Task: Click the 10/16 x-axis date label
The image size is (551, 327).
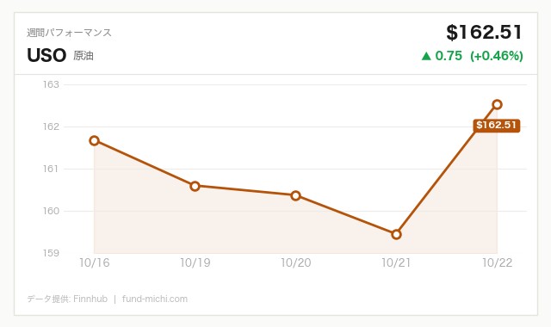Action: coord(94,262)
